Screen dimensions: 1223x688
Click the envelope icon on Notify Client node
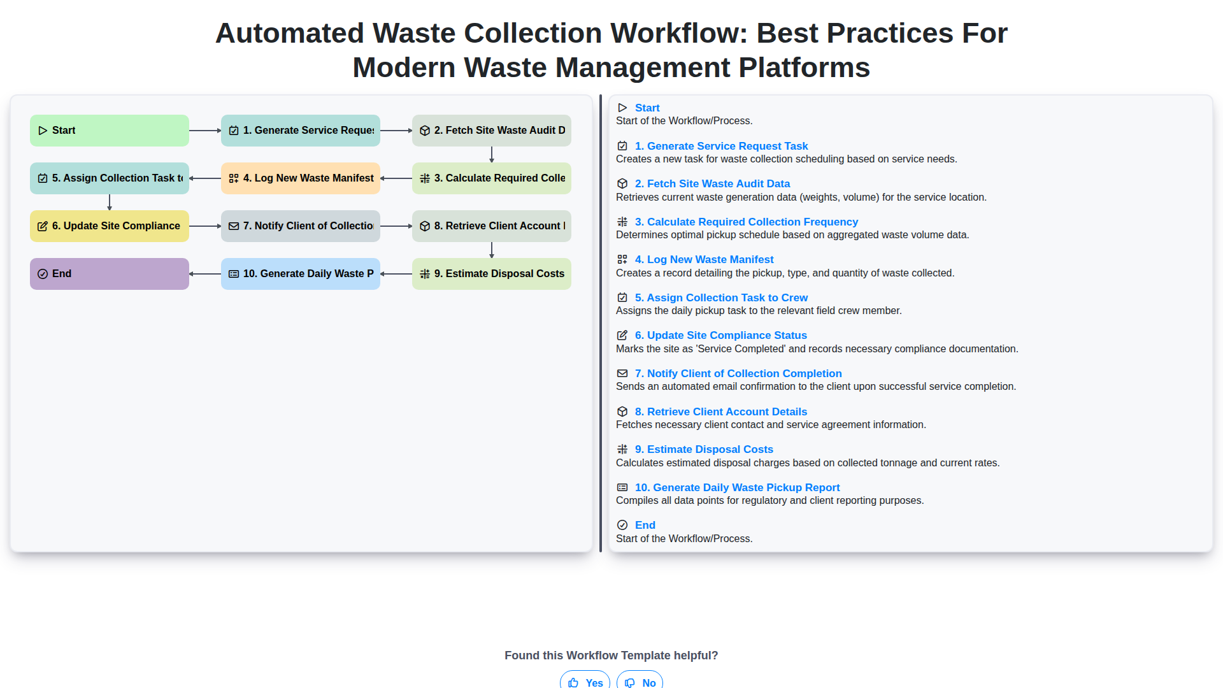click(x=233, y=226)
